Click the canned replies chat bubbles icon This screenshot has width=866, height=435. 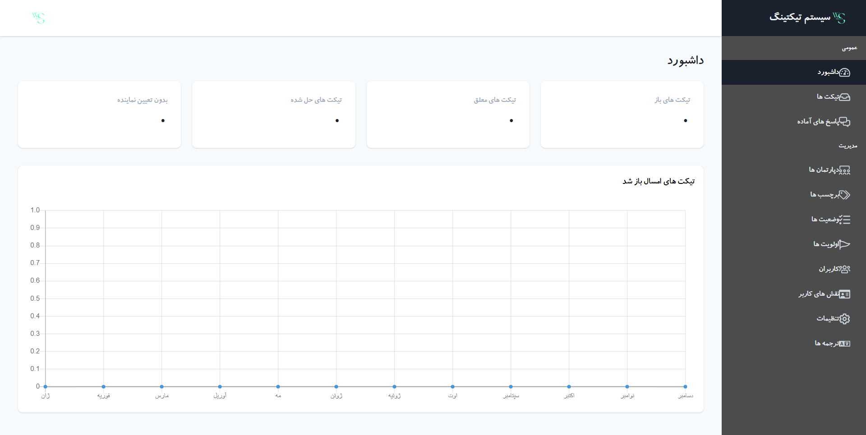844,122
